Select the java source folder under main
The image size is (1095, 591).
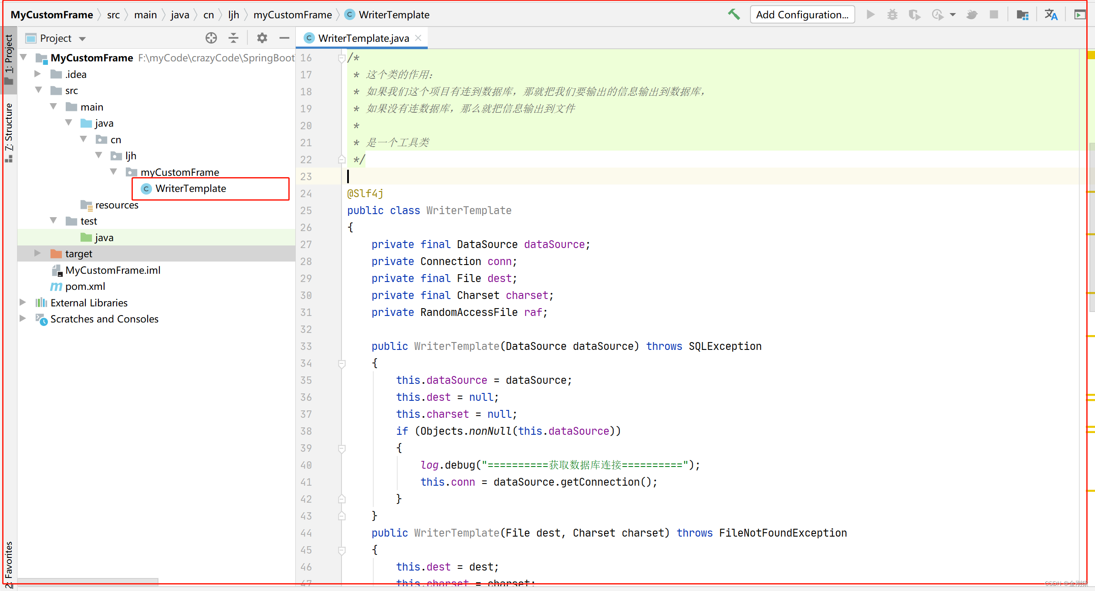pyautogui.click(x=104, y=123)
